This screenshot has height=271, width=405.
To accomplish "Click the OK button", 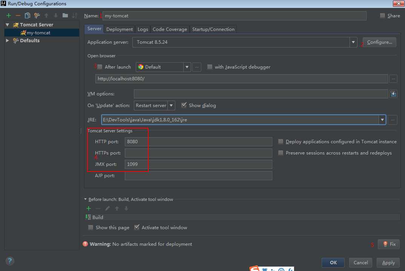I will click(x=333, y=262).
